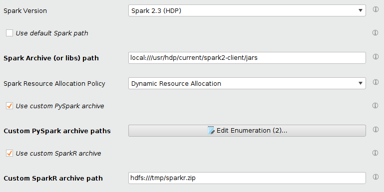Viewport: 384px width, 192px height.
Task: Click info icon beside Spark Version
Action: pyautogui.click(x=376, y=9)
